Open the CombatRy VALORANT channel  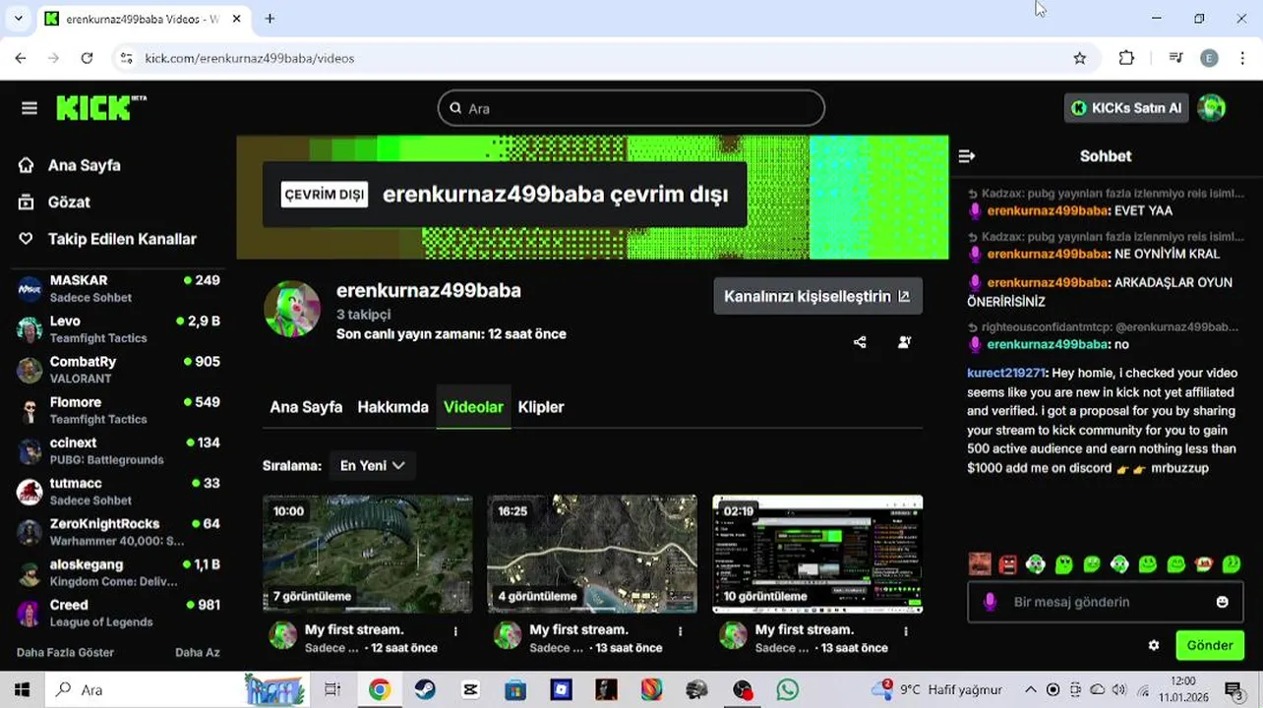click(x=118, y=370)
